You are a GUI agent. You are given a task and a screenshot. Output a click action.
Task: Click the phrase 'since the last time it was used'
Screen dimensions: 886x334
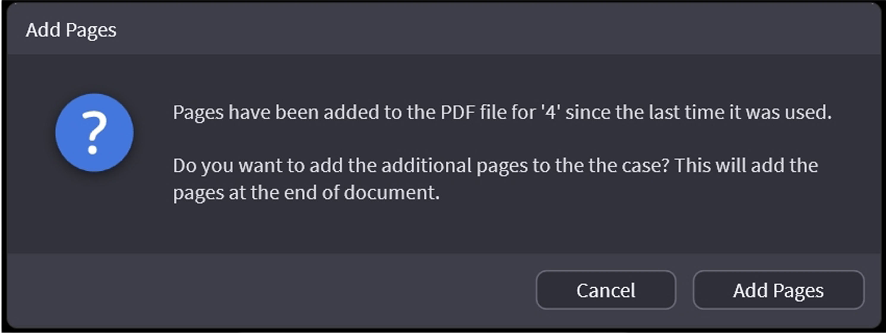[x=698, y=112]
